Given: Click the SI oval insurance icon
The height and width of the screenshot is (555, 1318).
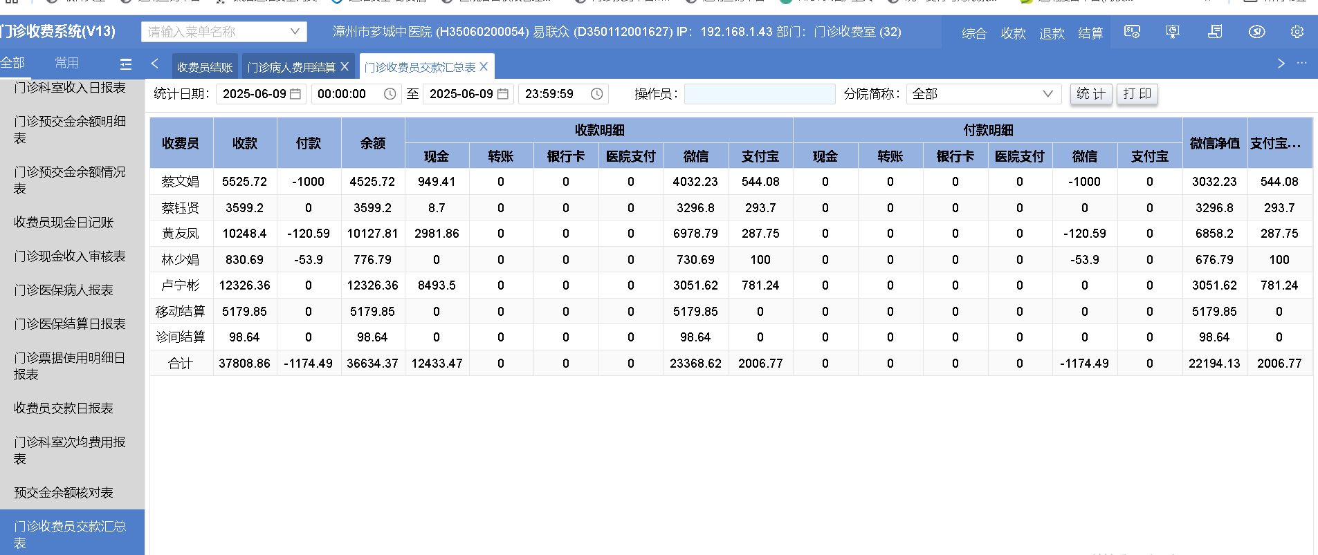Looking at the screenshot, I should (1257, 32).
